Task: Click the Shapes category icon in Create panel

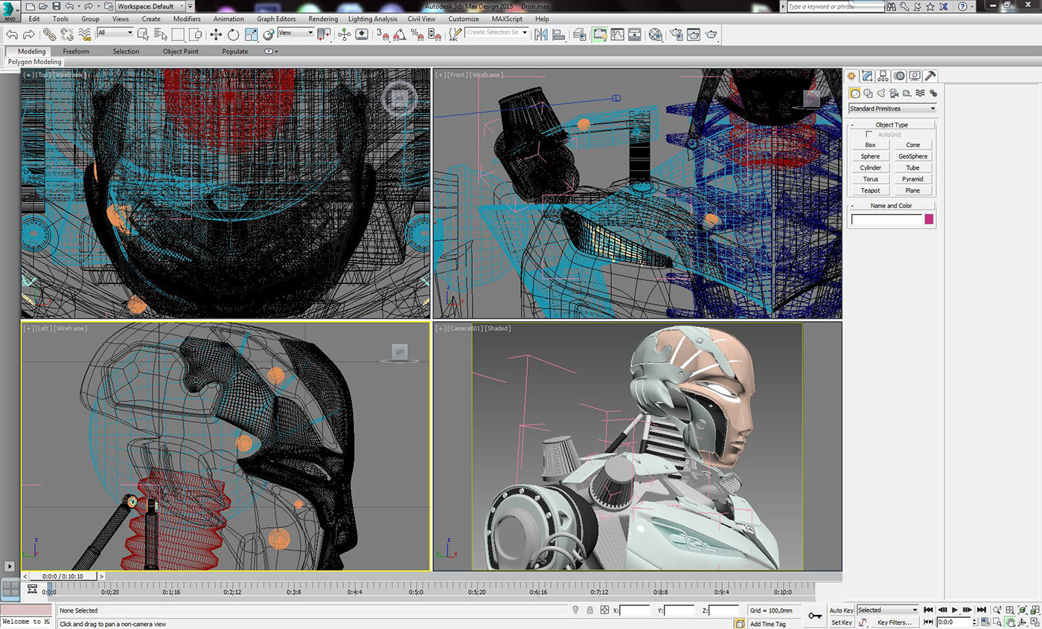Action: pyautogui.click(x=868, y=93)
